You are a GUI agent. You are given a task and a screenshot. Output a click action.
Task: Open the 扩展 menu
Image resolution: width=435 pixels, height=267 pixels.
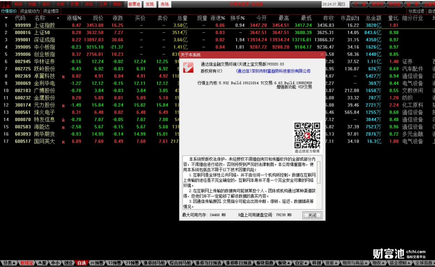[75, 4]
